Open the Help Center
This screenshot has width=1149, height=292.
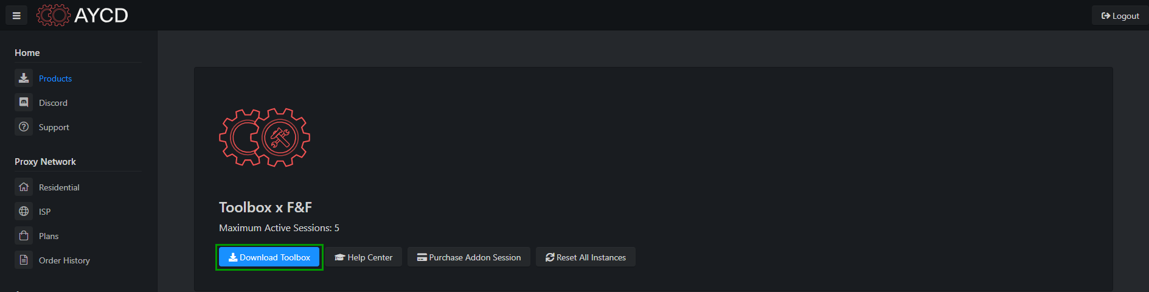pos(364,257)
